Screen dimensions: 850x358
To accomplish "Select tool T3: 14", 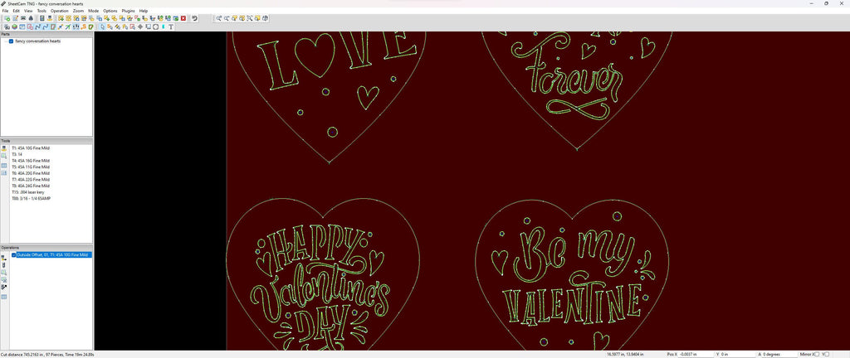I will click(17, 154).
